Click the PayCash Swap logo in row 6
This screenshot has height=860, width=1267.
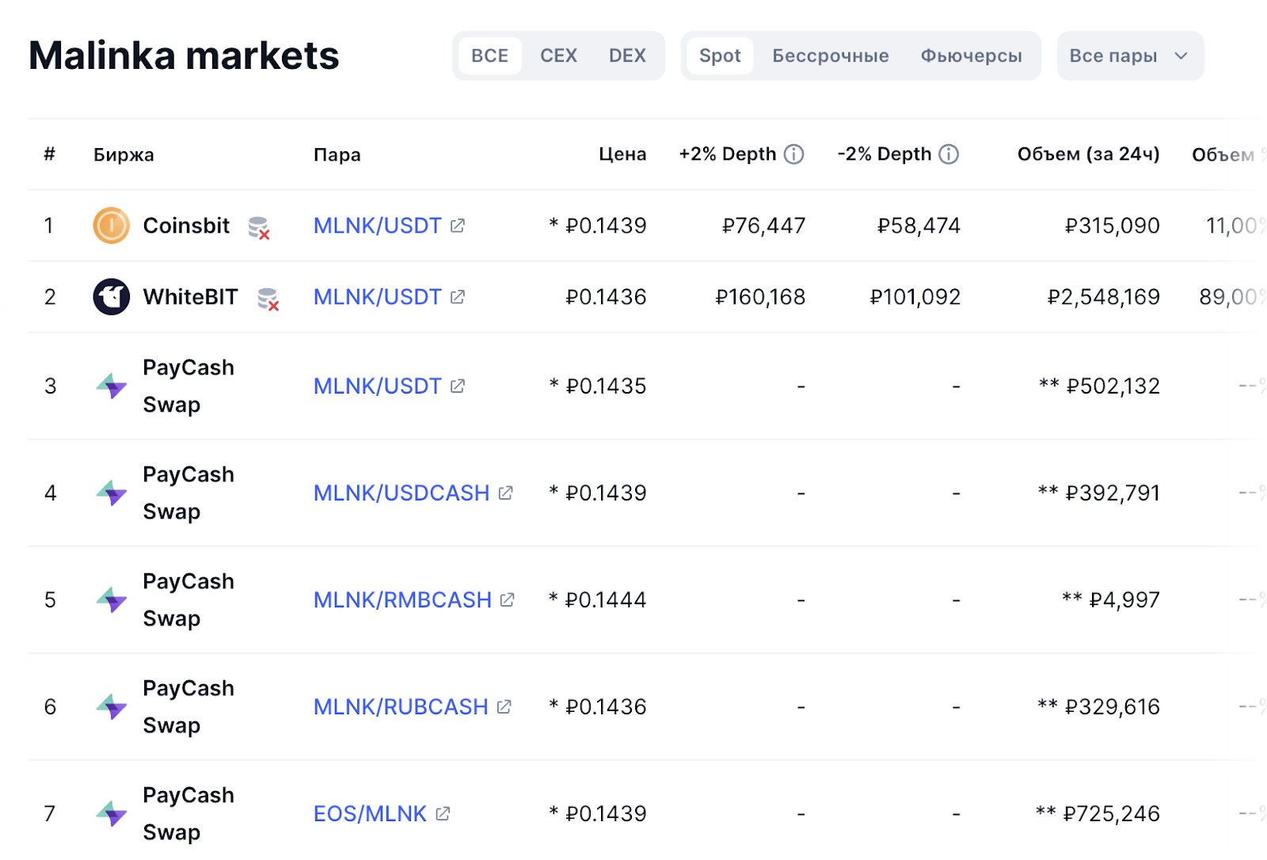[112, 706]
